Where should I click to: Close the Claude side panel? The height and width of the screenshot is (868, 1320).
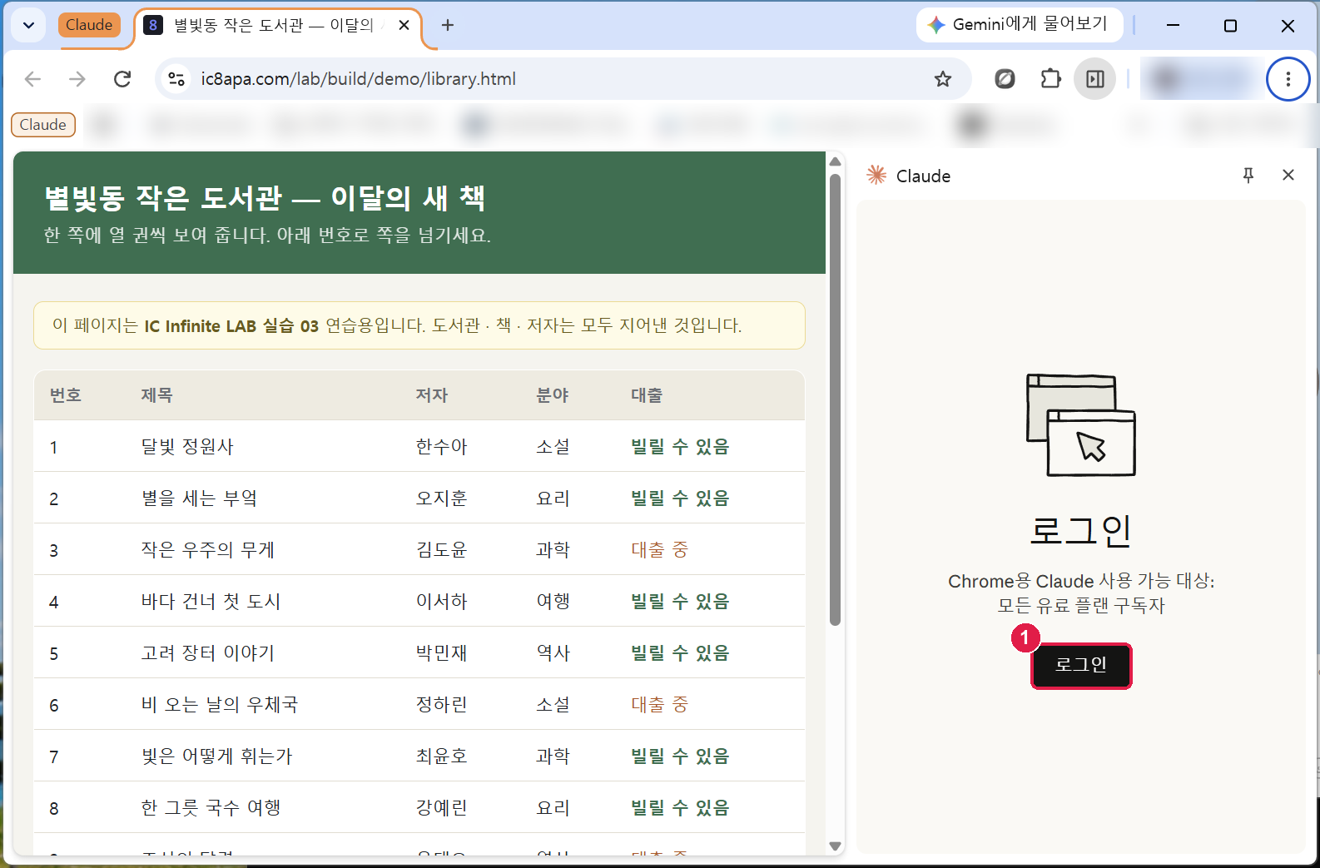pyautogui.click(x=1288, y=175)
